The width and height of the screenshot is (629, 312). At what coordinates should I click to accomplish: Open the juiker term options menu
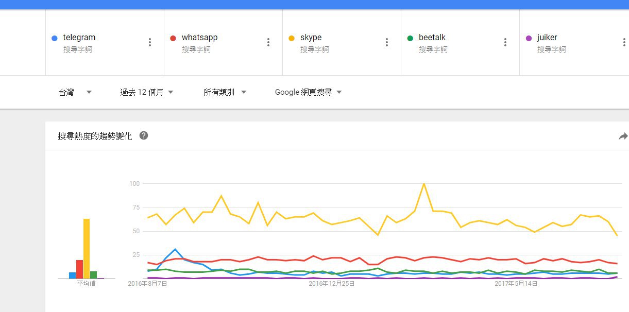[x=624, y=42]
